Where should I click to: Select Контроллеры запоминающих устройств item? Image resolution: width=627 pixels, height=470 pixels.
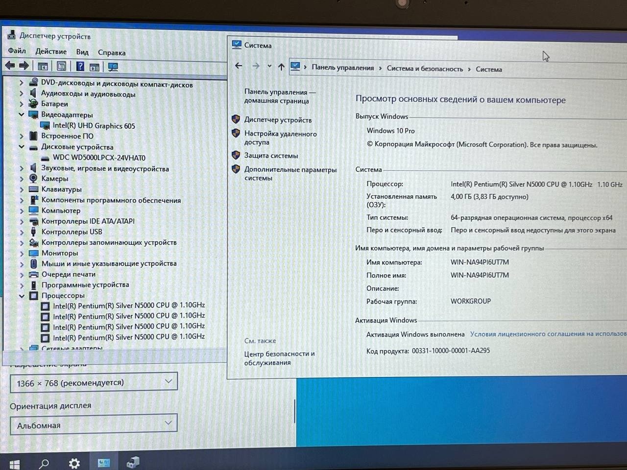109,242
